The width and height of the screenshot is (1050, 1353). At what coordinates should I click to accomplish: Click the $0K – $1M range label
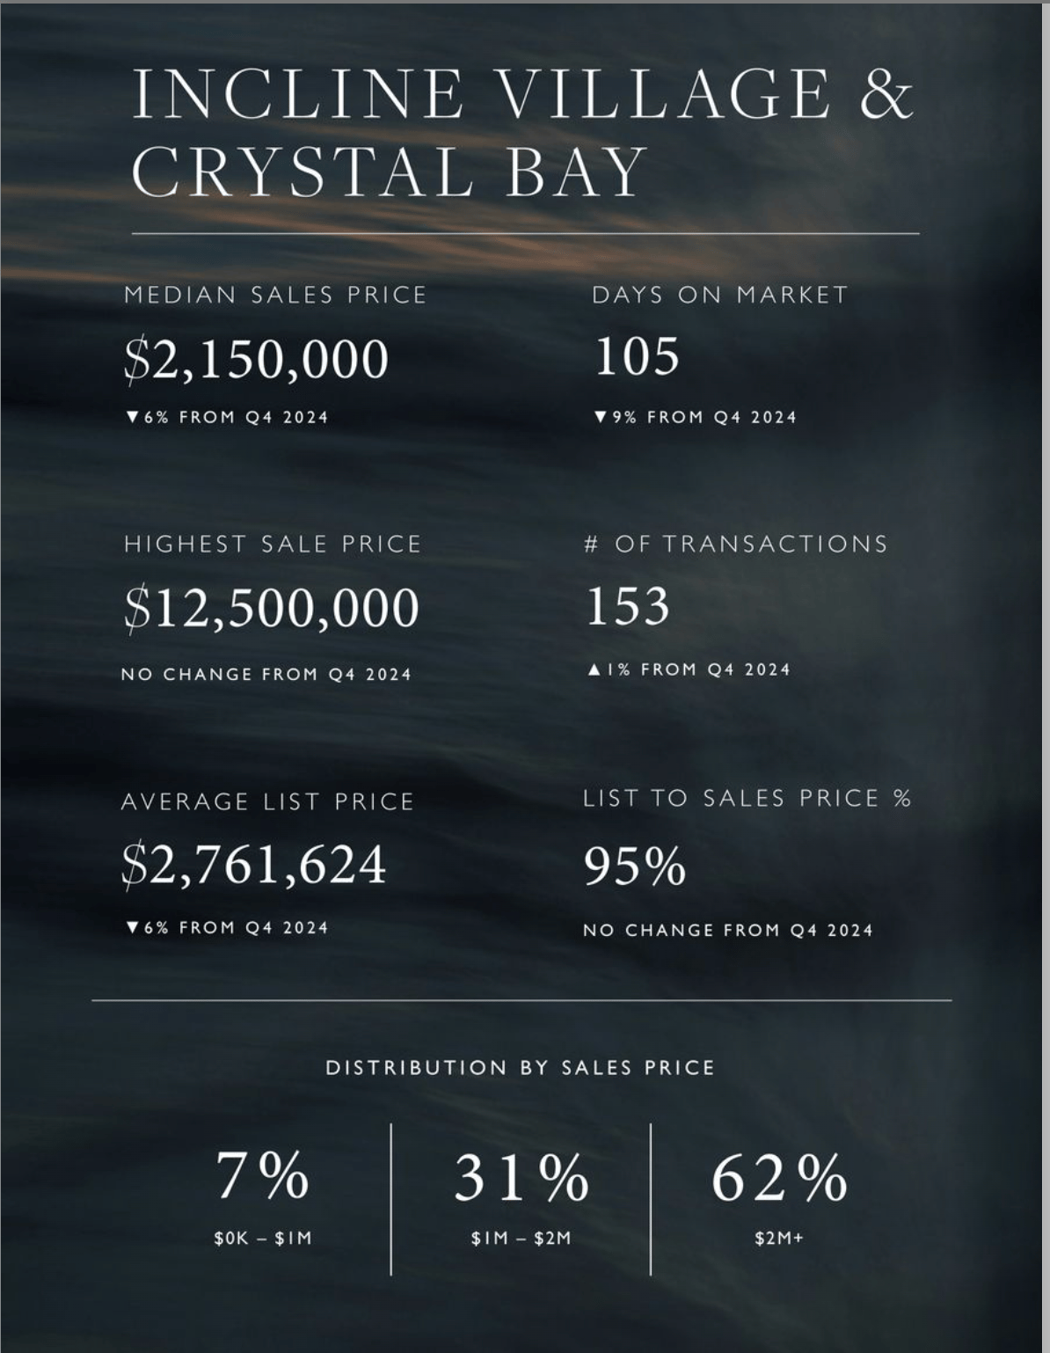pyautogui.click(x=263, y=1239)
